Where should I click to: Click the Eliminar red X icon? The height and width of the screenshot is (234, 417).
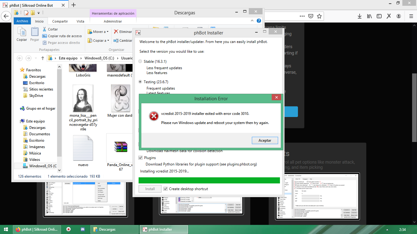point(116,32)
